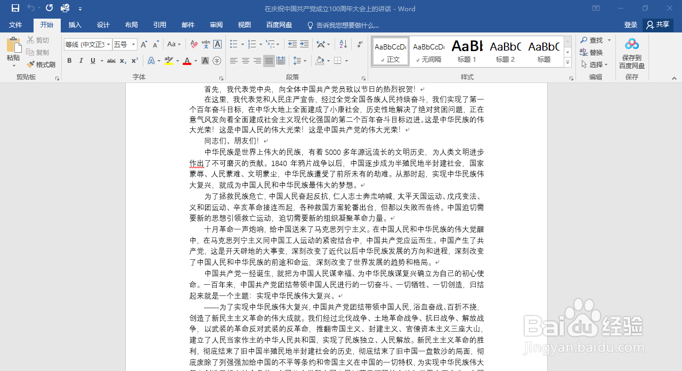This screenshot has width=682, height=371.
Task: Click the enclosed character (字) icon
Action: [217, 61]
